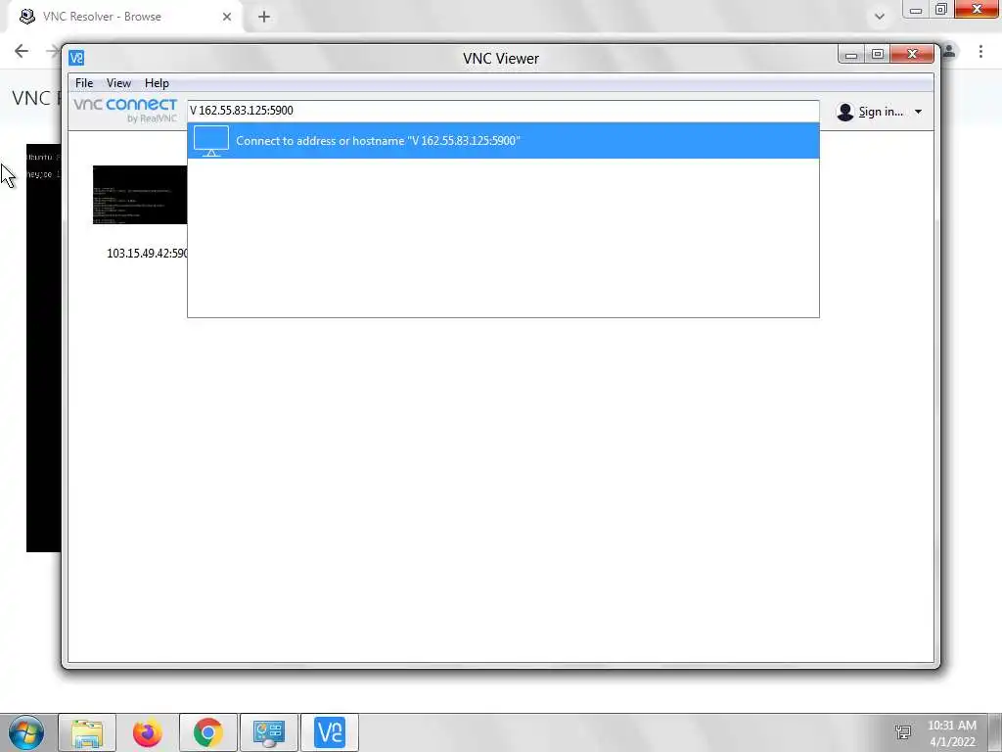
Task: Open the Help menu in VNC Viewer
Action: tap(157, 83)
